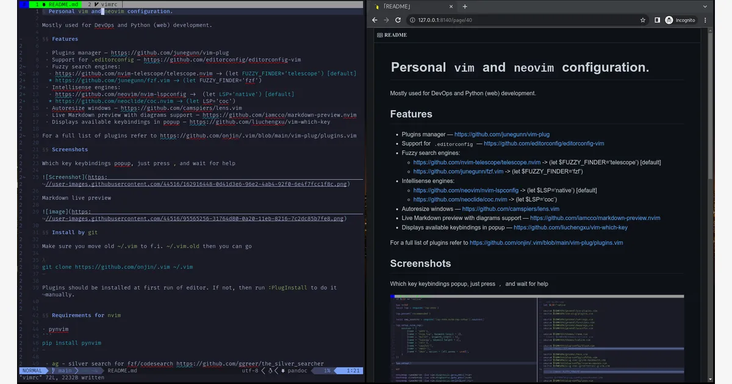This screenshot has height=384, width=732.
Task: Click the Linux penguin icon in vim statusline
Action: [271, 371]
